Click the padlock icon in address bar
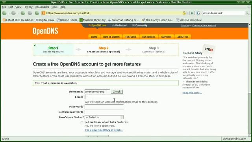This screenshot has height=142, width=252. click(x=184, y=13)
